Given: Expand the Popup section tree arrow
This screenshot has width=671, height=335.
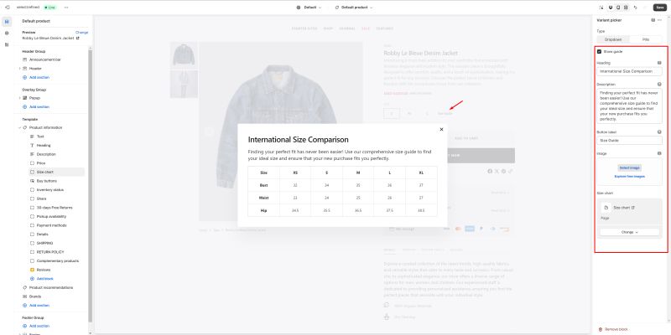Looking at the screenshot, I should [19, 98].
